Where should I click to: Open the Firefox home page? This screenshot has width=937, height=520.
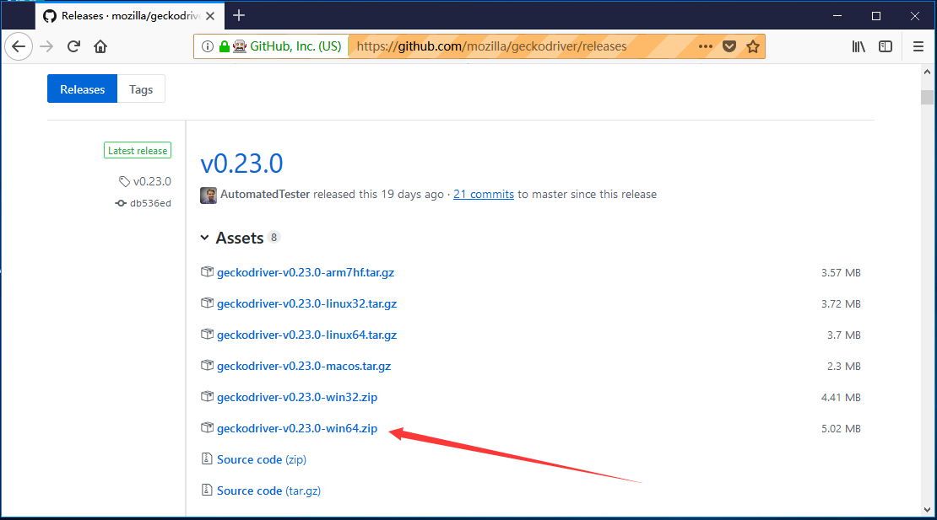coord(100,46)
